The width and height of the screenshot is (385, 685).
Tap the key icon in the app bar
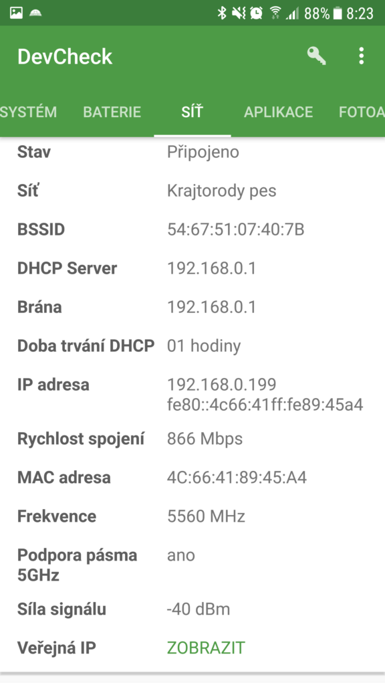click(316, 56)
